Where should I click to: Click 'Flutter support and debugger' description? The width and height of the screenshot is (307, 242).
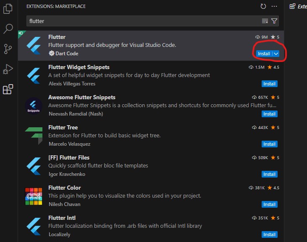pos(112,45)
